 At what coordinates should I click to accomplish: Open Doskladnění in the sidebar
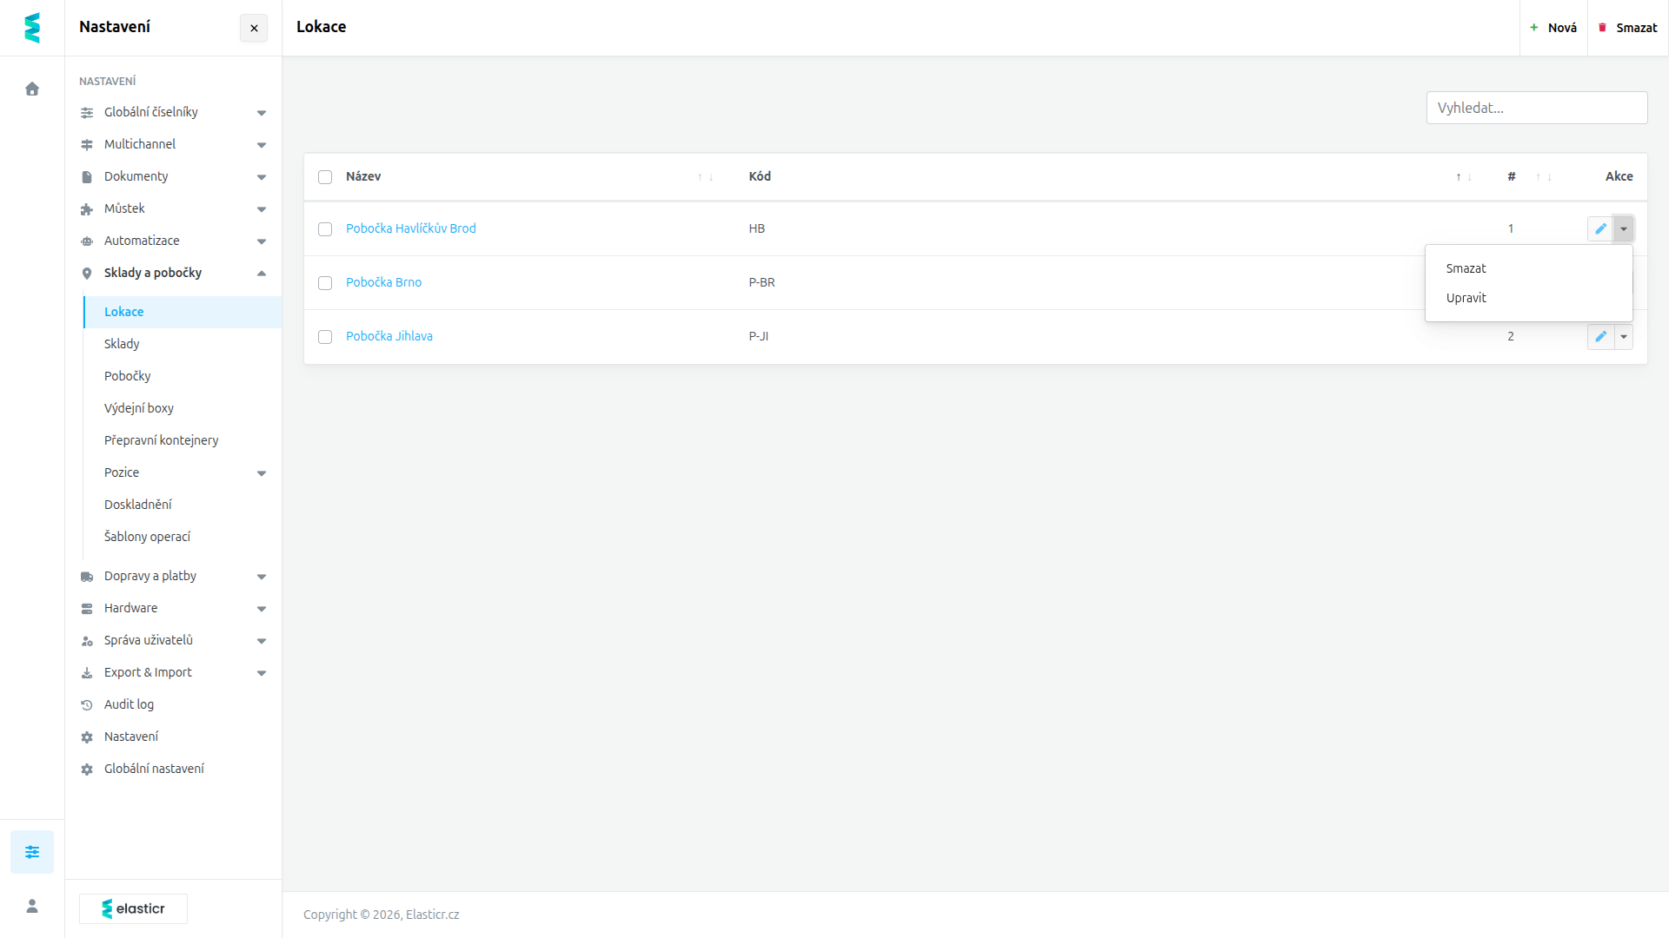coord(183,505)
